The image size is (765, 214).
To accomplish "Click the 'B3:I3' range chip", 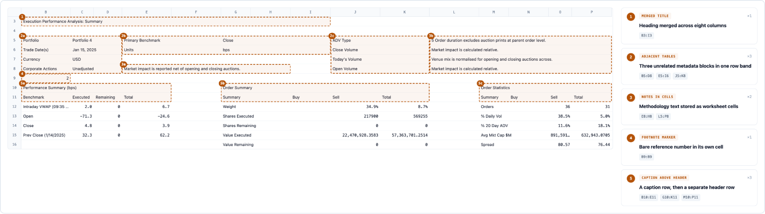I will (x=646, y=35).
